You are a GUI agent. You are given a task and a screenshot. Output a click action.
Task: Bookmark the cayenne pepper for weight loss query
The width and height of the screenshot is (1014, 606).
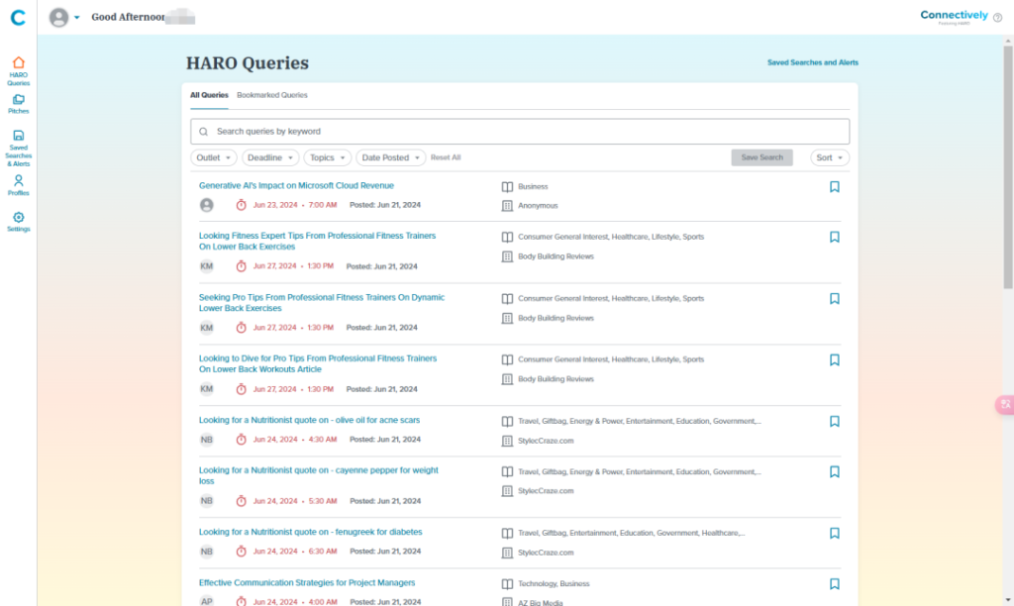[834, 472]
